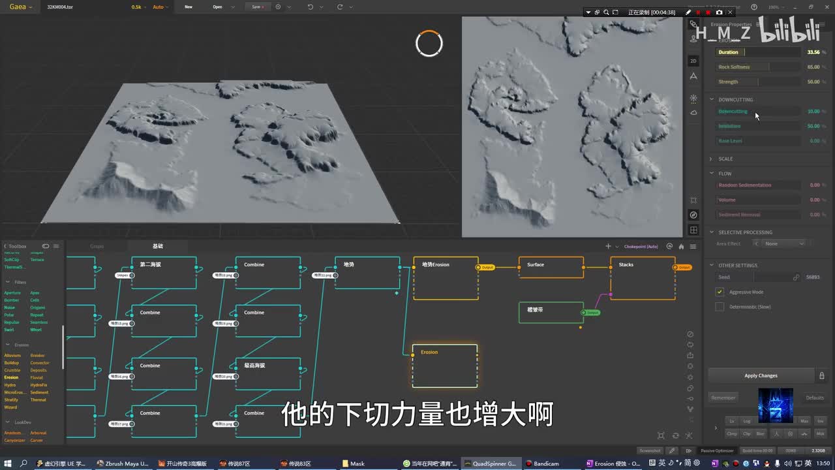Image resolution: width=835 pixels, height=470 pixels.
Task: Click the add node plus icon in graph toolbar
Action: click(608, 246)
